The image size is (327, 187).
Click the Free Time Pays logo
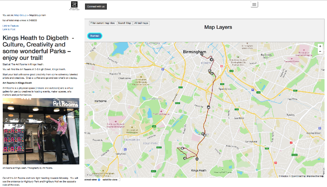[x=74, y=5]
